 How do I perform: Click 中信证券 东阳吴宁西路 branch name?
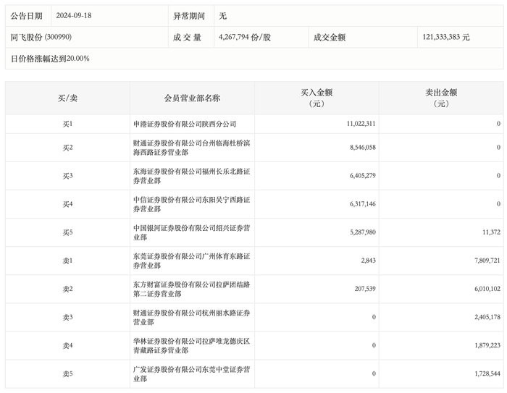[x=192, y=204]
